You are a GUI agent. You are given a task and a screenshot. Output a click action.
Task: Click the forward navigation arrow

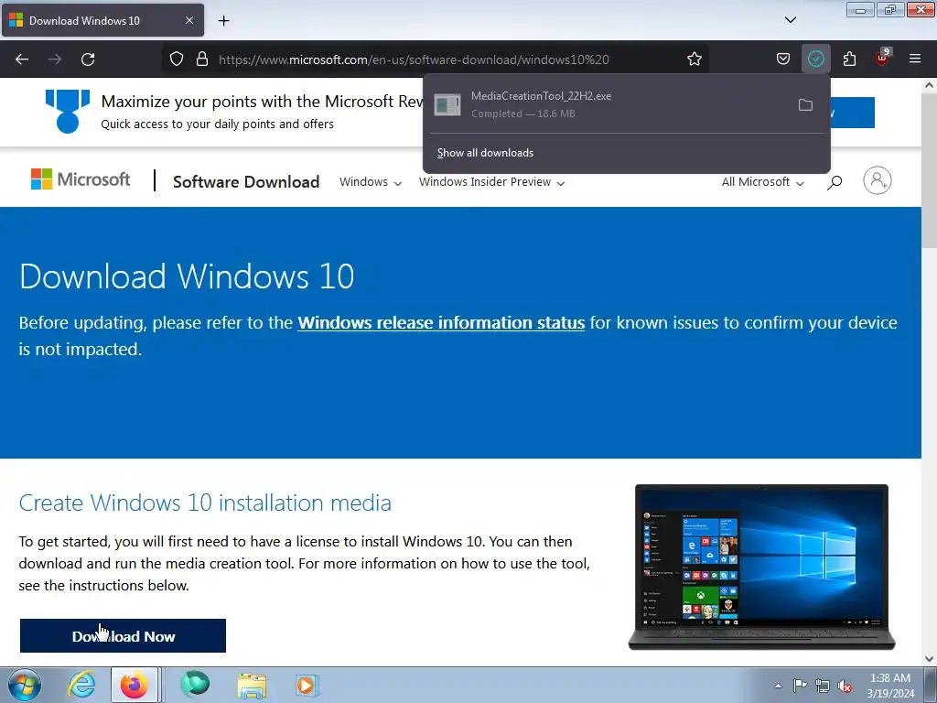[55, 59]
